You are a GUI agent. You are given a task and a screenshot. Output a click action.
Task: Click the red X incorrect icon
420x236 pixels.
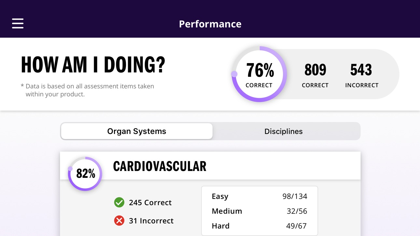point(119,220)
